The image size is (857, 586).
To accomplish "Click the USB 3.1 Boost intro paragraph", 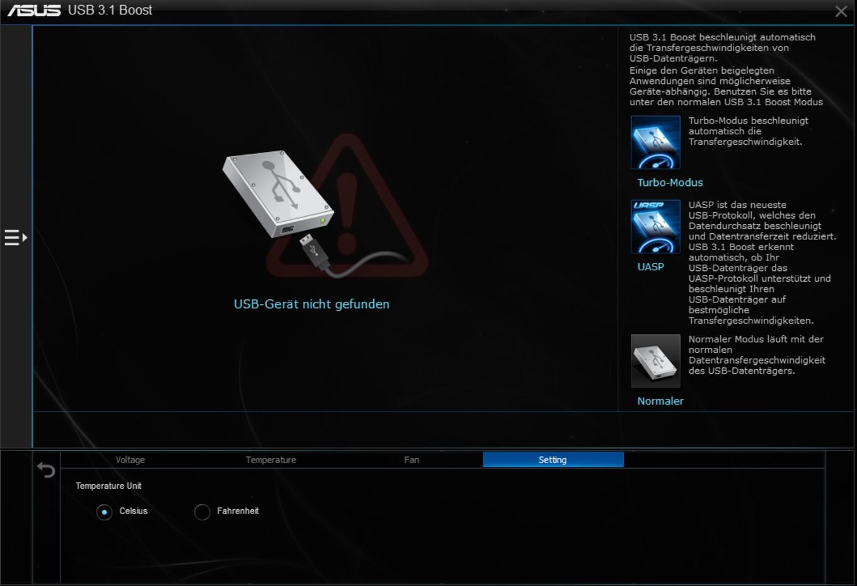I will tap(726, 69).
